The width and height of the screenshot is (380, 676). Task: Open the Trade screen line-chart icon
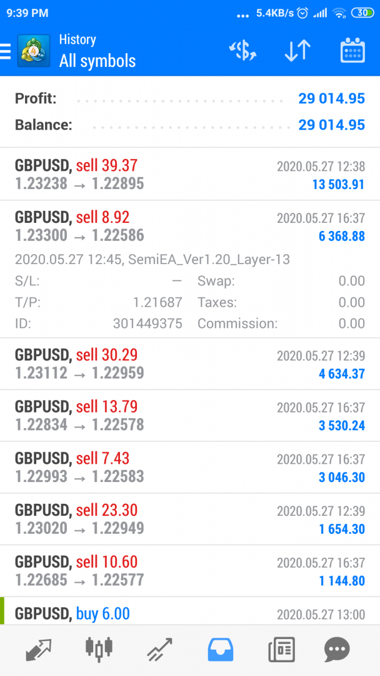[159, 650]
